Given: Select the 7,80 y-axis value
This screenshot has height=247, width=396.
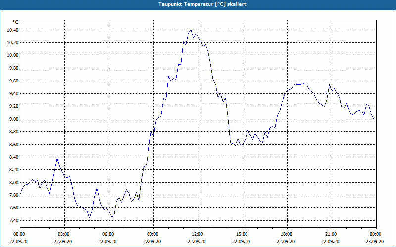Looking at the screenshot, I should 14,195.
